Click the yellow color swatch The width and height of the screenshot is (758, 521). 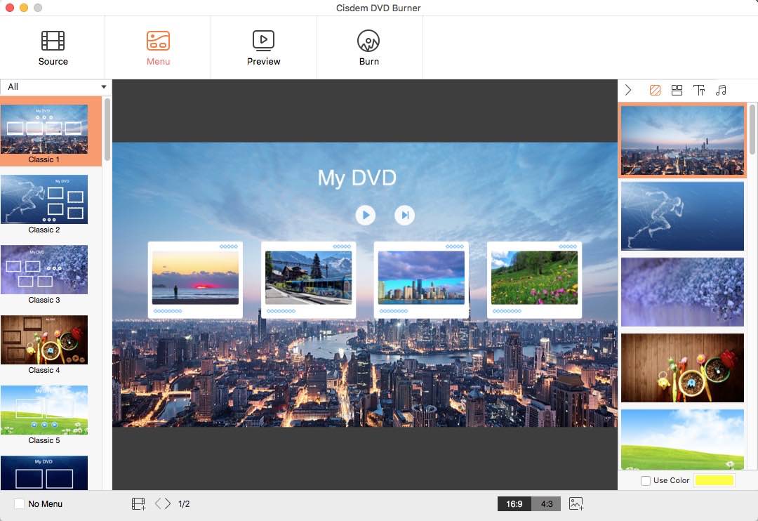pyautogui.click(x=714, y=480)
